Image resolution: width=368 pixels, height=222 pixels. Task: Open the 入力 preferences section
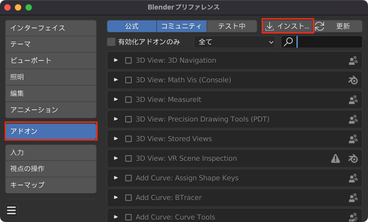[51, 152]
